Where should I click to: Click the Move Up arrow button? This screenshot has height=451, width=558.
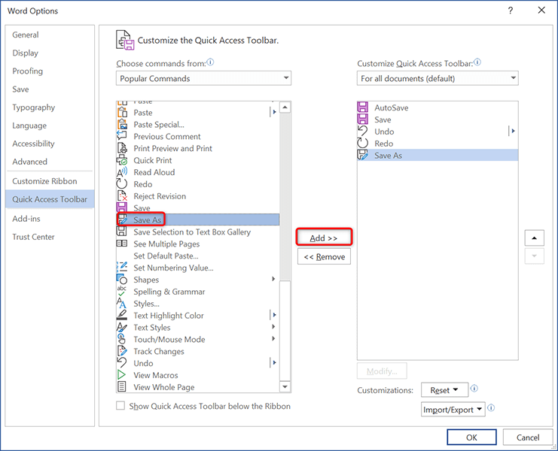click(534, 238)
